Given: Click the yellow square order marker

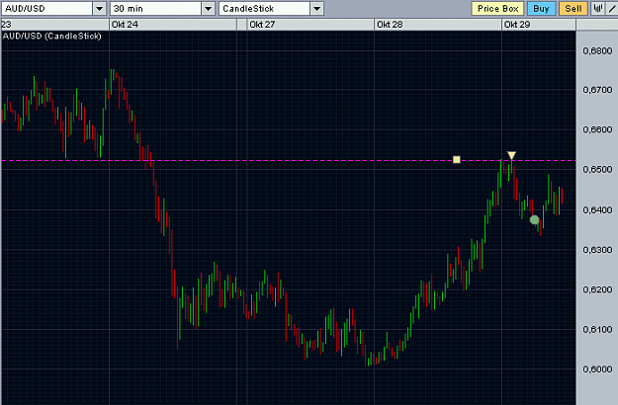Looking at the screenshot, I should pyautogui.click(x=457, y=159).
